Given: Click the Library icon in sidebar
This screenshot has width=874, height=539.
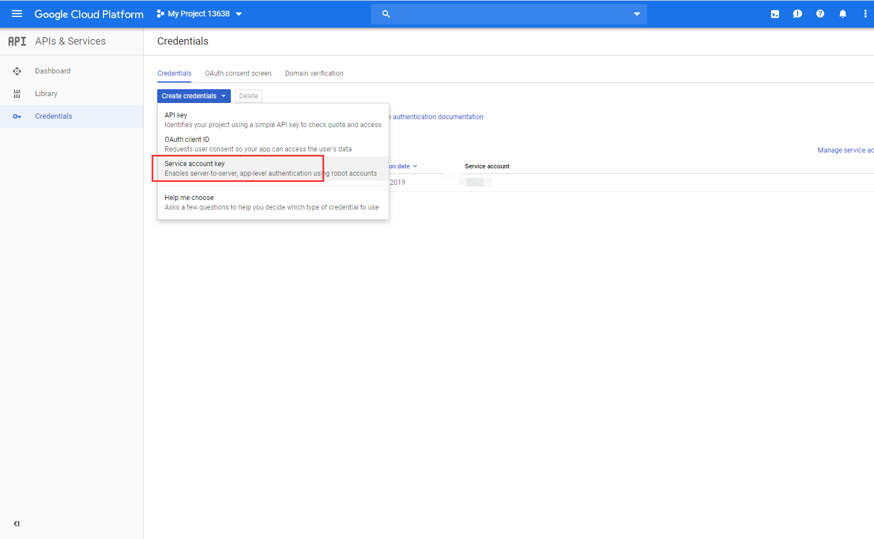Looking at the screenshot, I should click(17, 94).
